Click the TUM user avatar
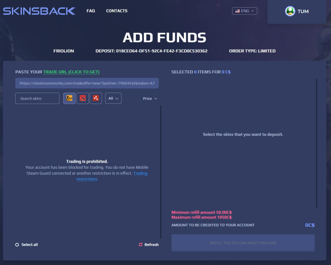The width and height of the screenshot is (331, 265). tap(290, 11)
